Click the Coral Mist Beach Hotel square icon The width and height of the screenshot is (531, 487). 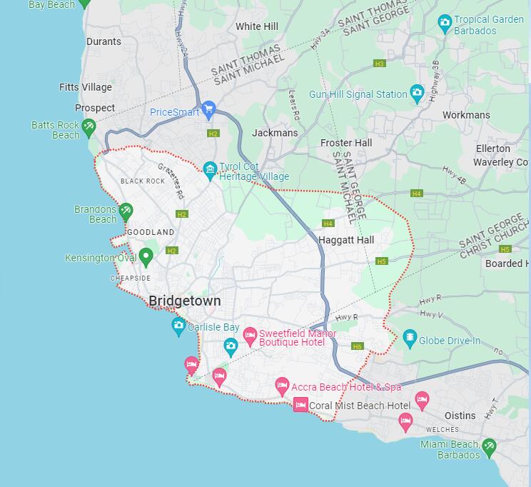(x=300, y=405)
